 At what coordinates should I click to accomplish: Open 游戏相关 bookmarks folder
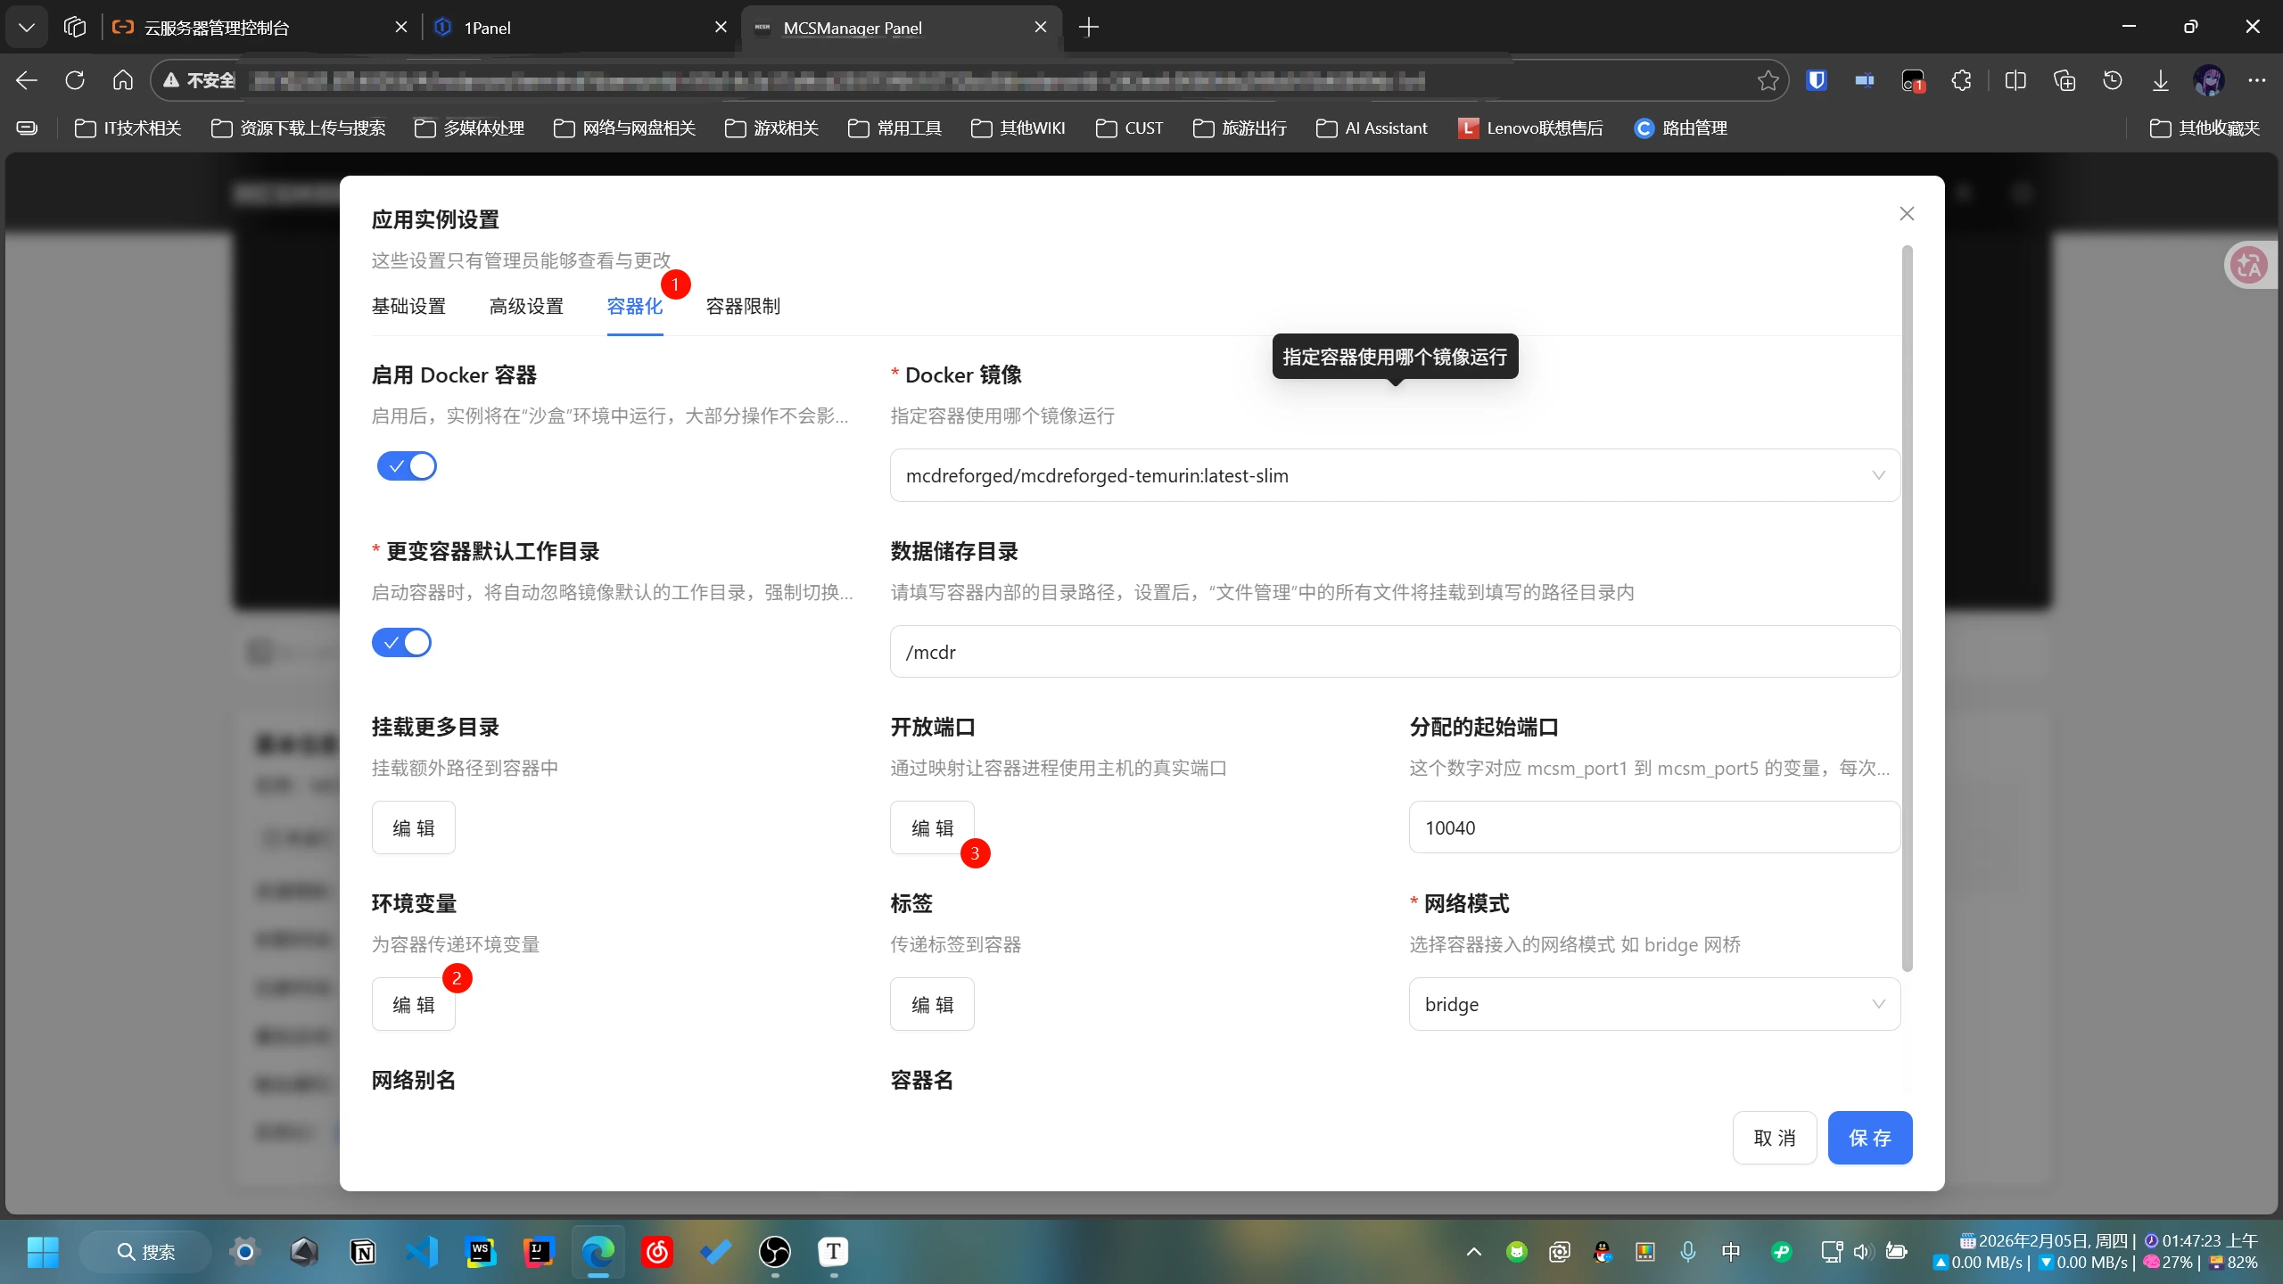(771, 128)
